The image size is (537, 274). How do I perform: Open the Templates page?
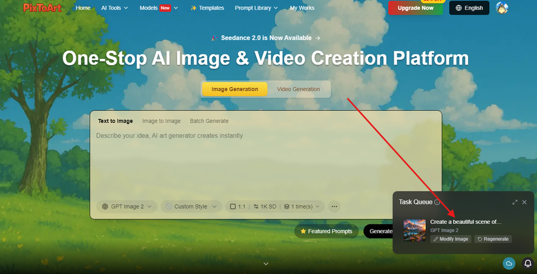click(x=207, y=8)
